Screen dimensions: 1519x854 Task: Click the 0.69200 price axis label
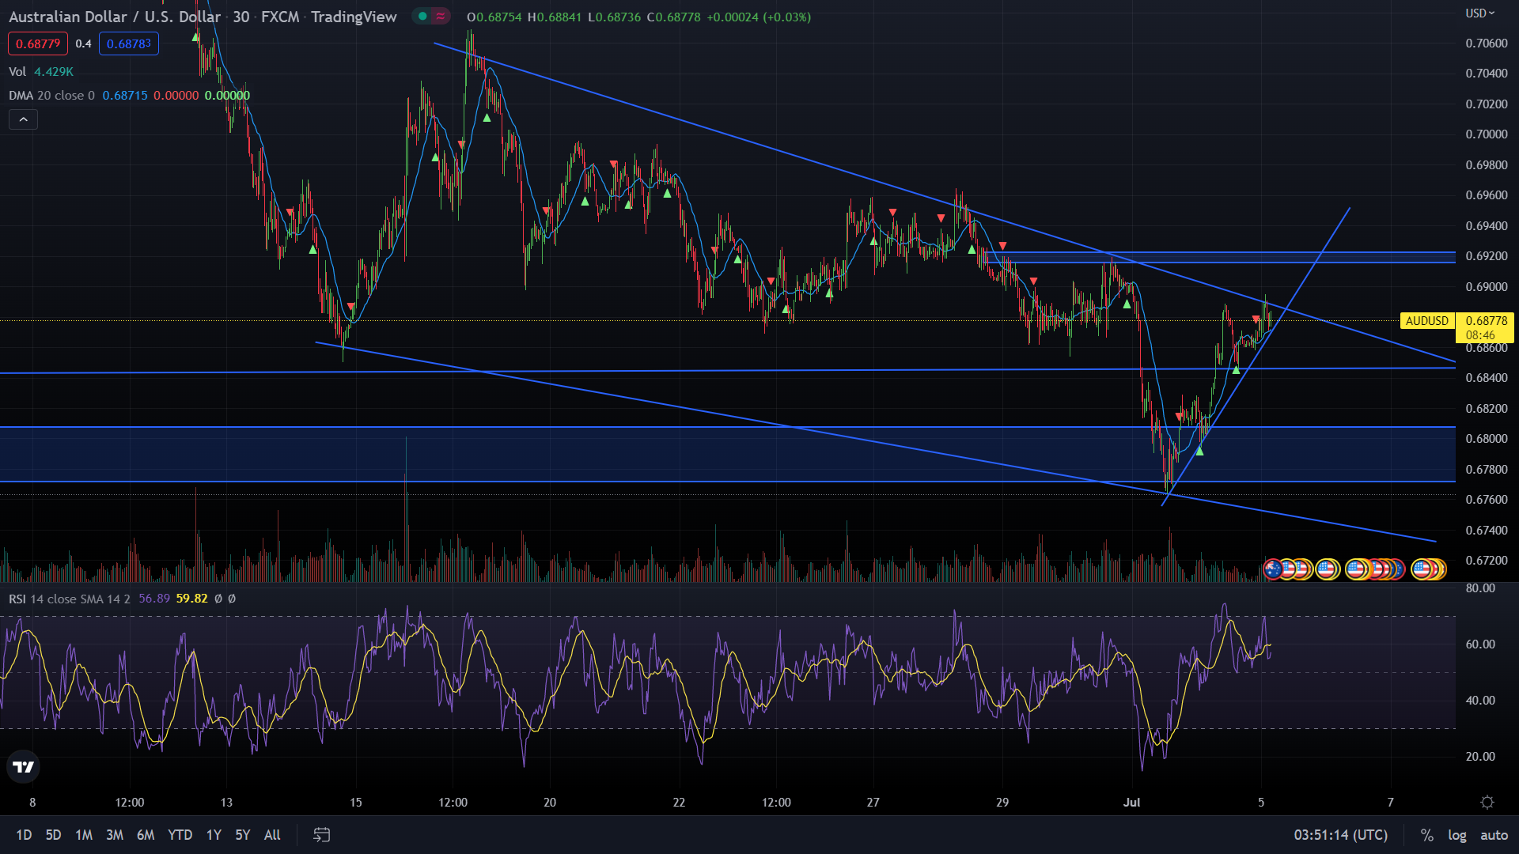[1486, 256]
